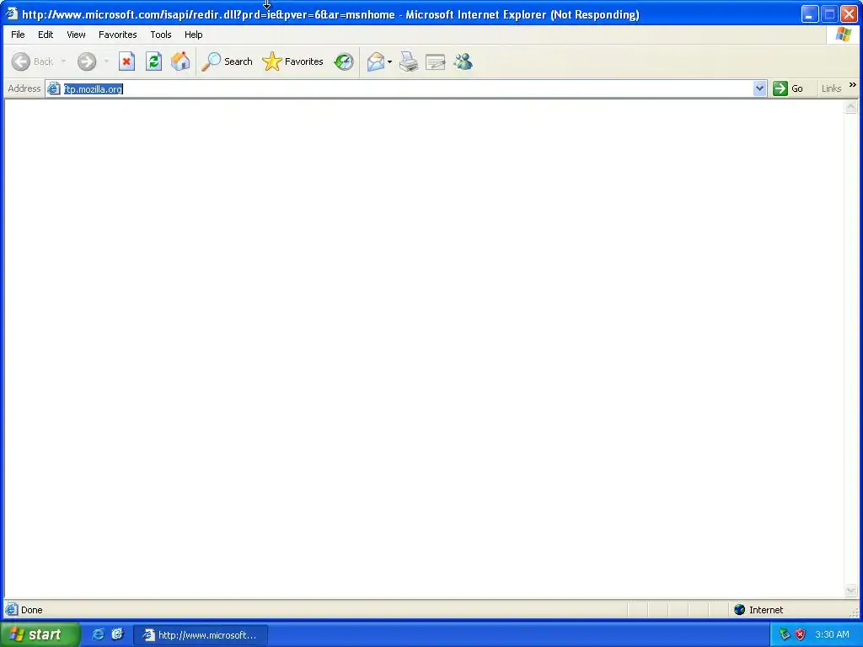Screen dimensions: 863x647
Task: Click the Windows flag logo in the menu bar
Action: pyautogui.click(x=843, y=35)
